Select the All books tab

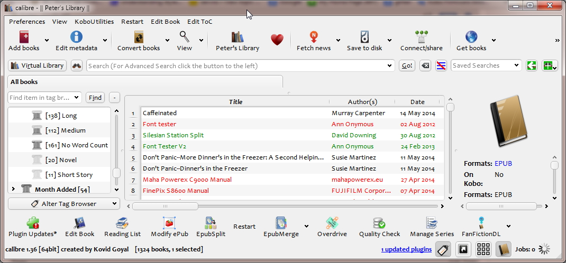(x=145, y=82)
